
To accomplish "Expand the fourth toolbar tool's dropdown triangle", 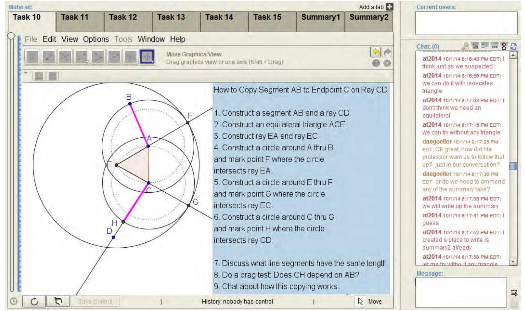I will coord(87,62).
